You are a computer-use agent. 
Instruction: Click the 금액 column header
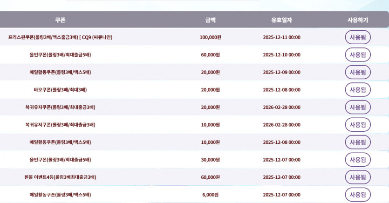(x=210, y=20)
